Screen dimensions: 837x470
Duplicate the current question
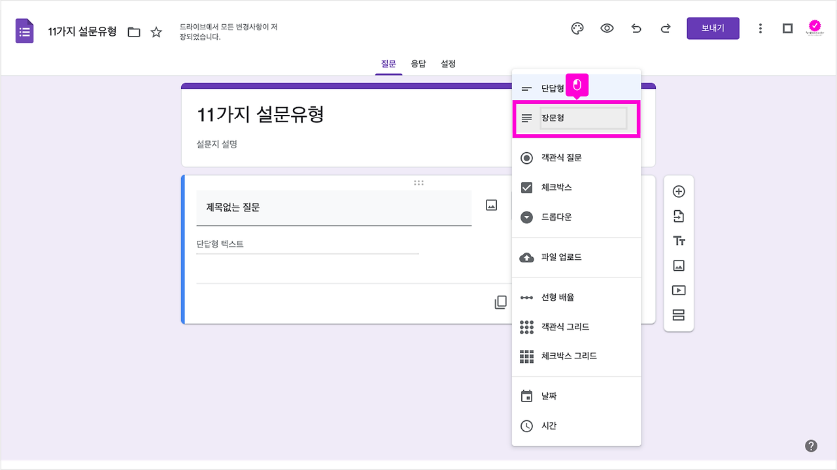point(500,302)
